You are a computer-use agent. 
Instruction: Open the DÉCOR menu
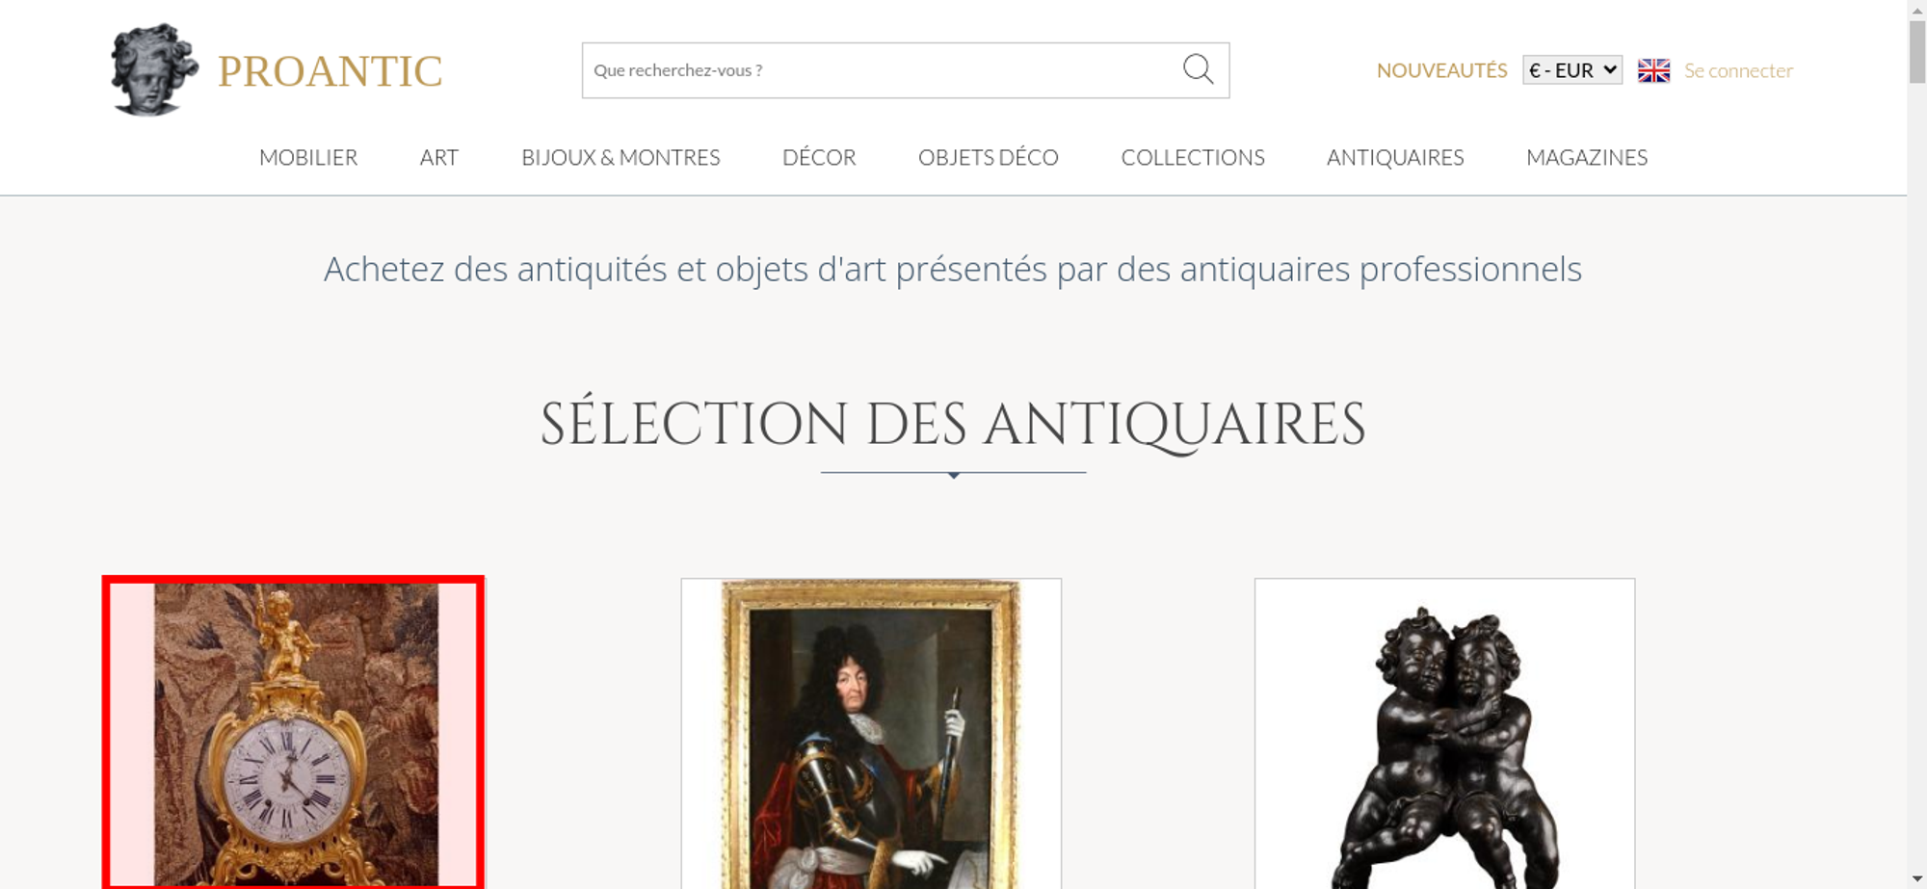819,157
